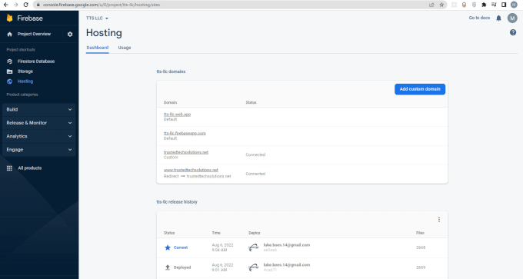
Task: Click Connected status for www.trustedtechsolutions.net row
Action: point(255,174)
